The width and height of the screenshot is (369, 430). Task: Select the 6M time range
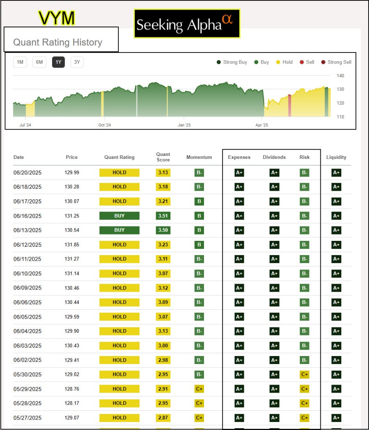pyautogui.click(x=39, y=63)
